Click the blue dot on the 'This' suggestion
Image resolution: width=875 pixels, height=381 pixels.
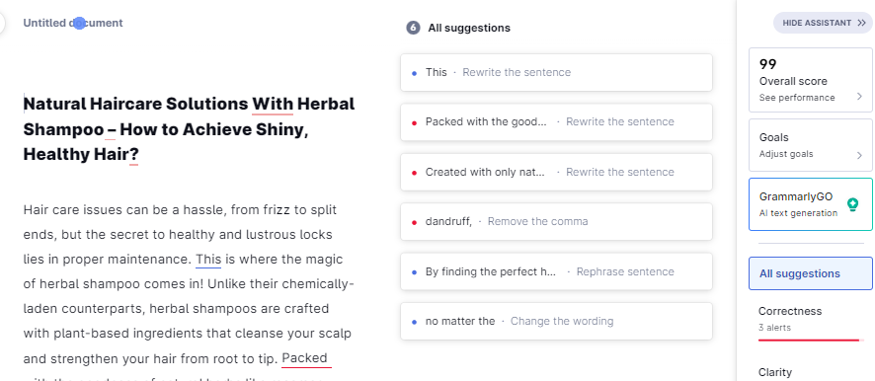414,73
